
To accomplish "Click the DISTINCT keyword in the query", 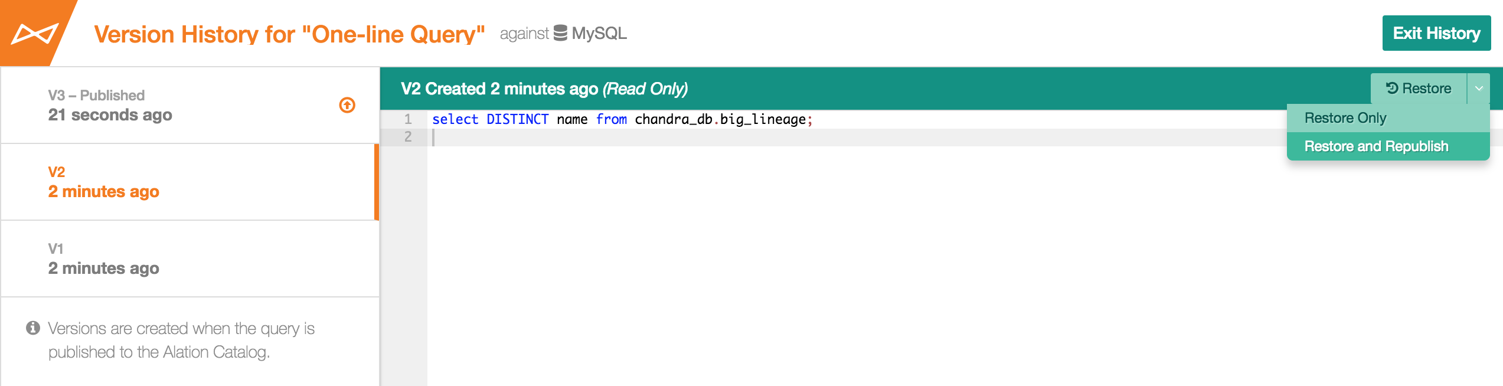I will [x=517, y=119].
